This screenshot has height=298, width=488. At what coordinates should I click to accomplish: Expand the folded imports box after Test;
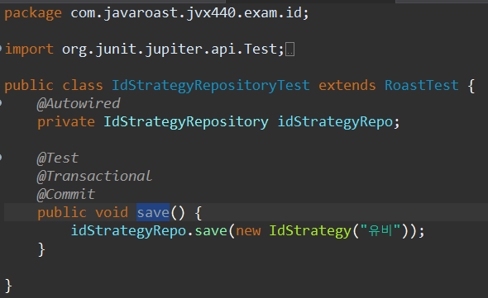click(x=289, y=50)
